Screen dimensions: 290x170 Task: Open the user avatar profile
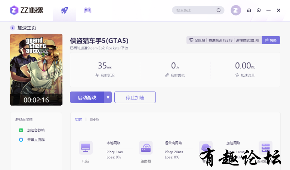click(236, 10)
